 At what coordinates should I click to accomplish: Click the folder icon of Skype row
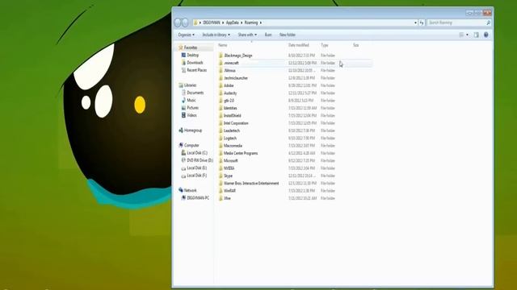[221, 176]
